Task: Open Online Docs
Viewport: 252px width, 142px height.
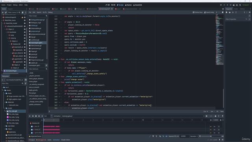Action: pyautogui.click(x=198, y=12)
